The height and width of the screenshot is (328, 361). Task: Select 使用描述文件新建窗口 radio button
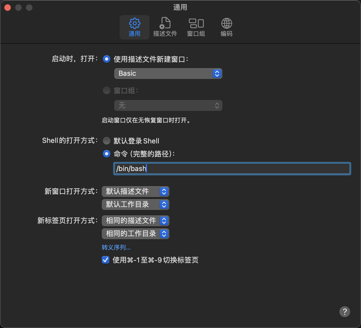(x=107, y=59)
